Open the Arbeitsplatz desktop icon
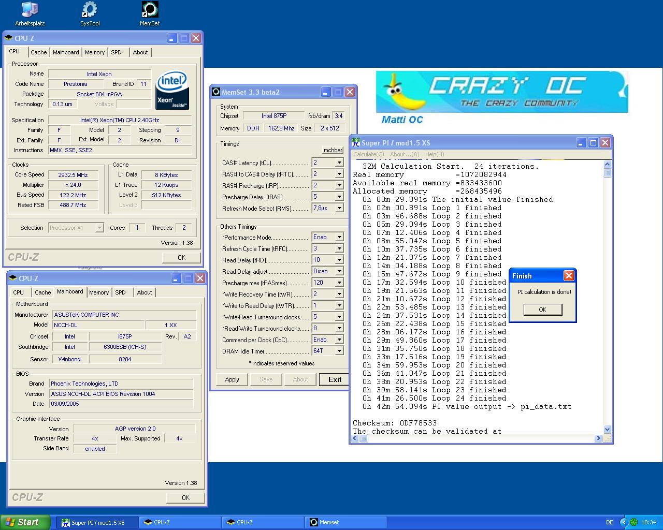Screen dimensions: 663x530 click(30, 13)
